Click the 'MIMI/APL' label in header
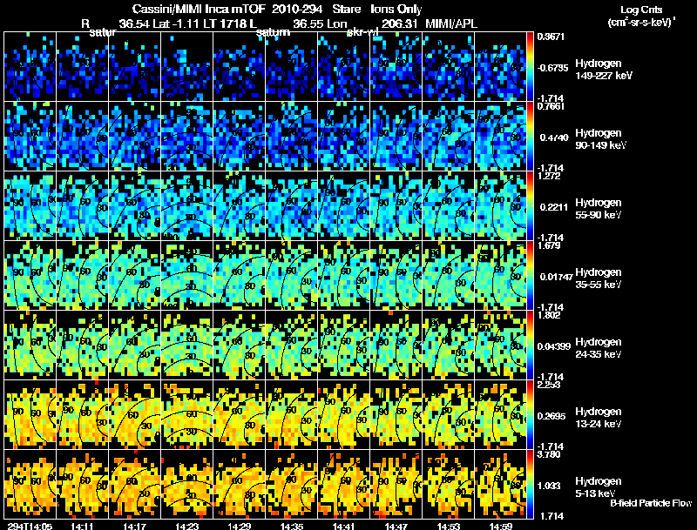 (451, 23)
